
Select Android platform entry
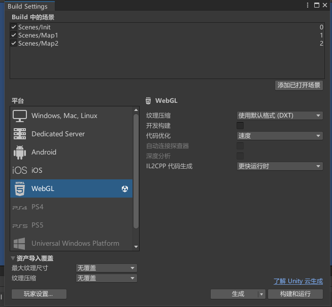[72, 152]
